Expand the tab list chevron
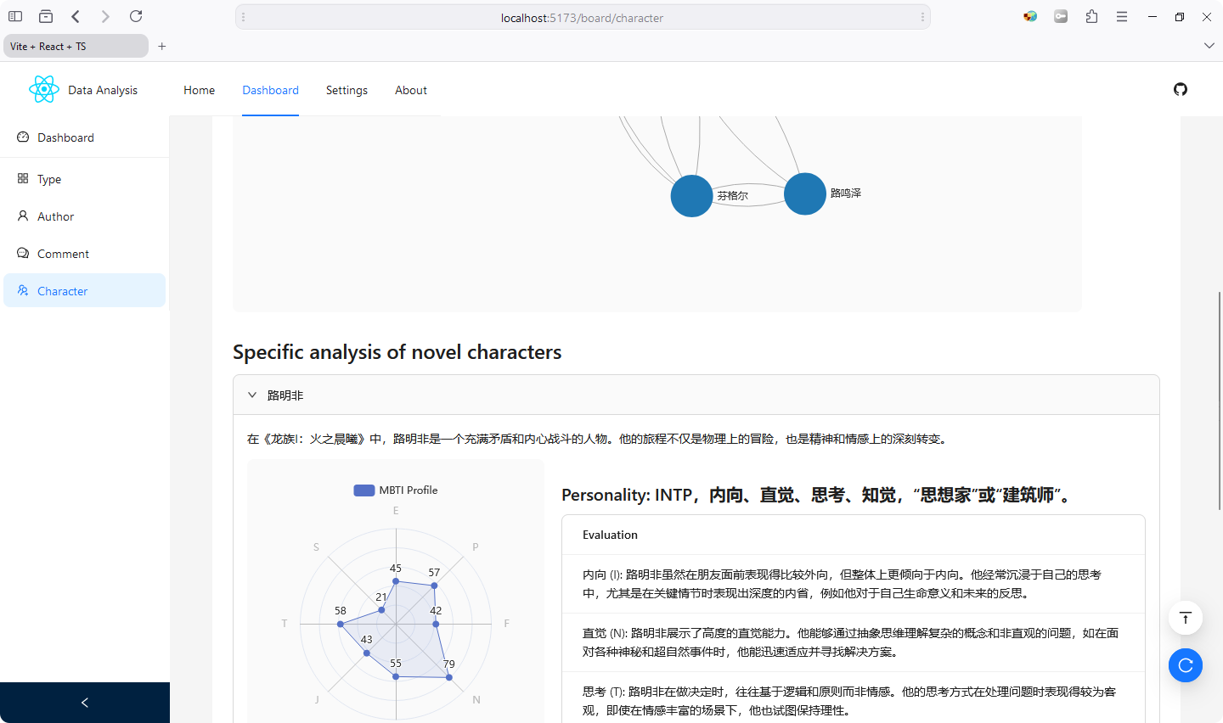Image resolution: width=1223 pixels, height=723 pixels. [1209, 46]
